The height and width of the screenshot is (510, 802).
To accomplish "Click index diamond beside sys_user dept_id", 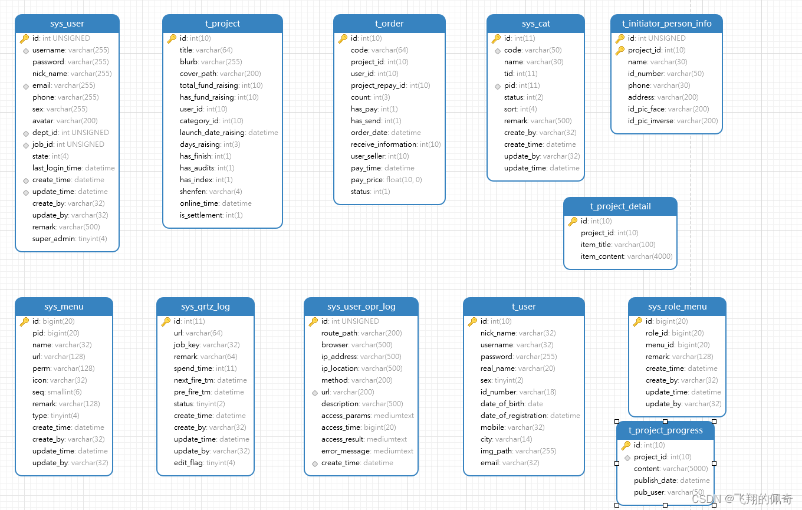I will click(26, 133).
